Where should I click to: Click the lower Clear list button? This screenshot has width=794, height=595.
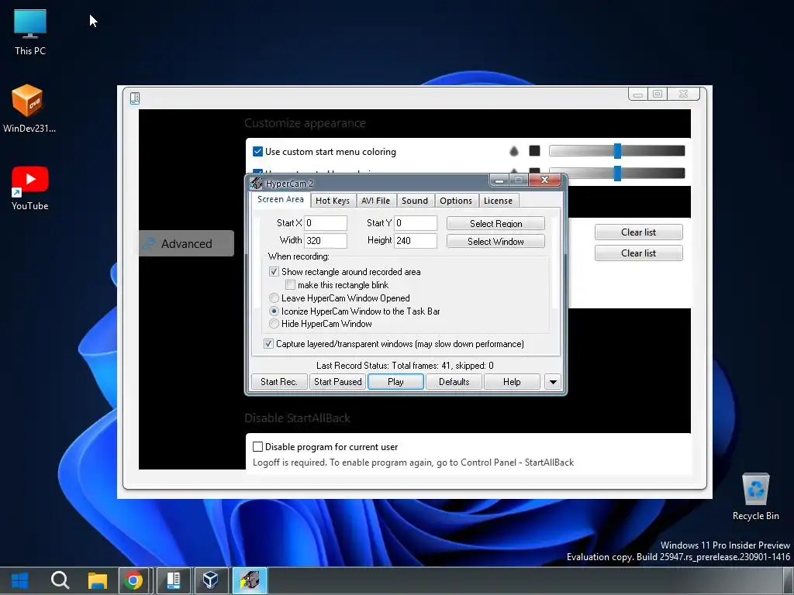pos(639,253)
